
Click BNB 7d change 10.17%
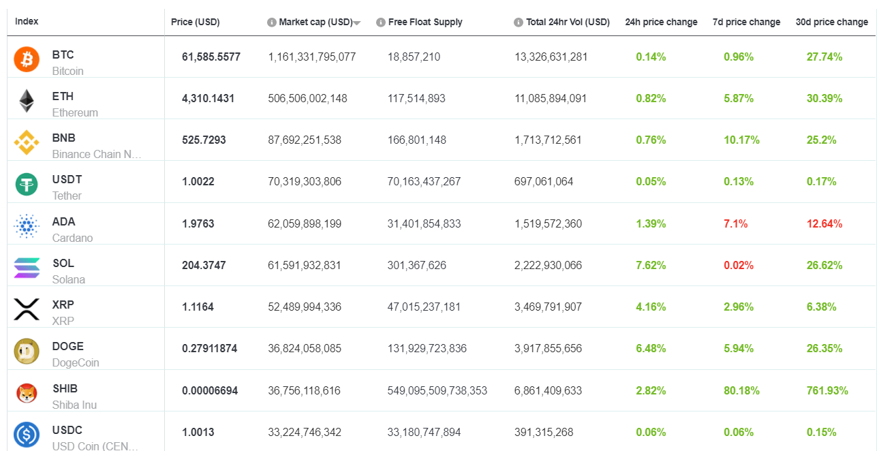pyautogui.click(x=741, y=140)
